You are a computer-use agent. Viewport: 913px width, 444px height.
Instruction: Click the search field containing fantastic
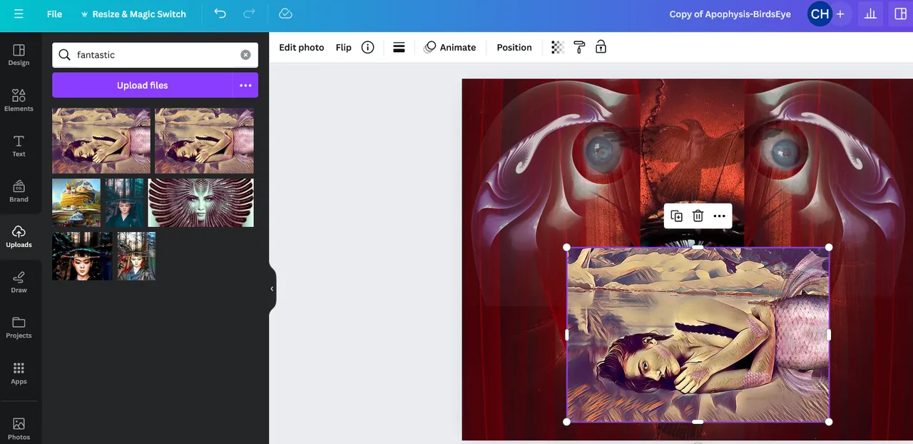coord(155,55)
